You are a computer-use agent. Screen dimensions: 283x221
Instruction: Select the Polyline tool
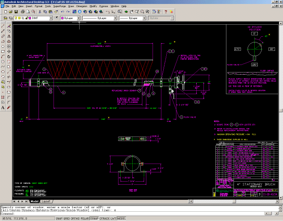click(x=3, y=41)
